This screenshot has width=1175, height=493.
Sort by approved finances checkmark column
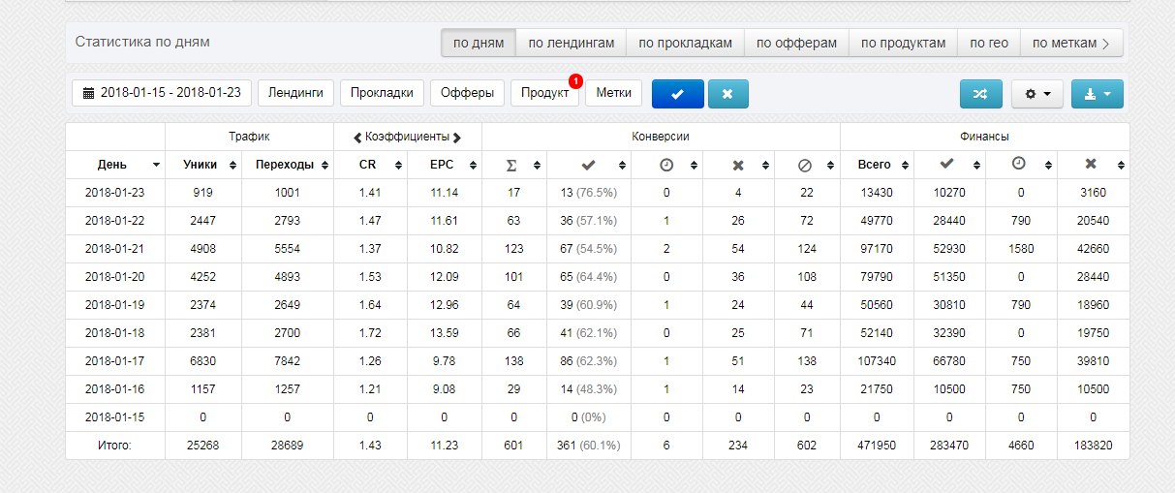click(x=949, y=165)
